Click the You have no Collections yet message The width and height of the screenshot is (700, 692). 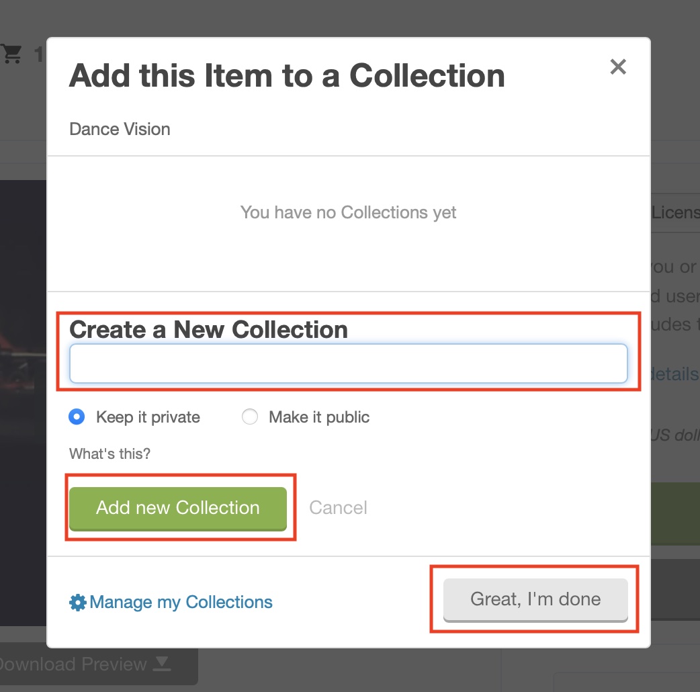(x=348, y=213)
